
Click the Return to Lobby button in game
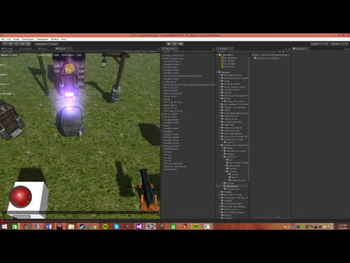(9, 55)
